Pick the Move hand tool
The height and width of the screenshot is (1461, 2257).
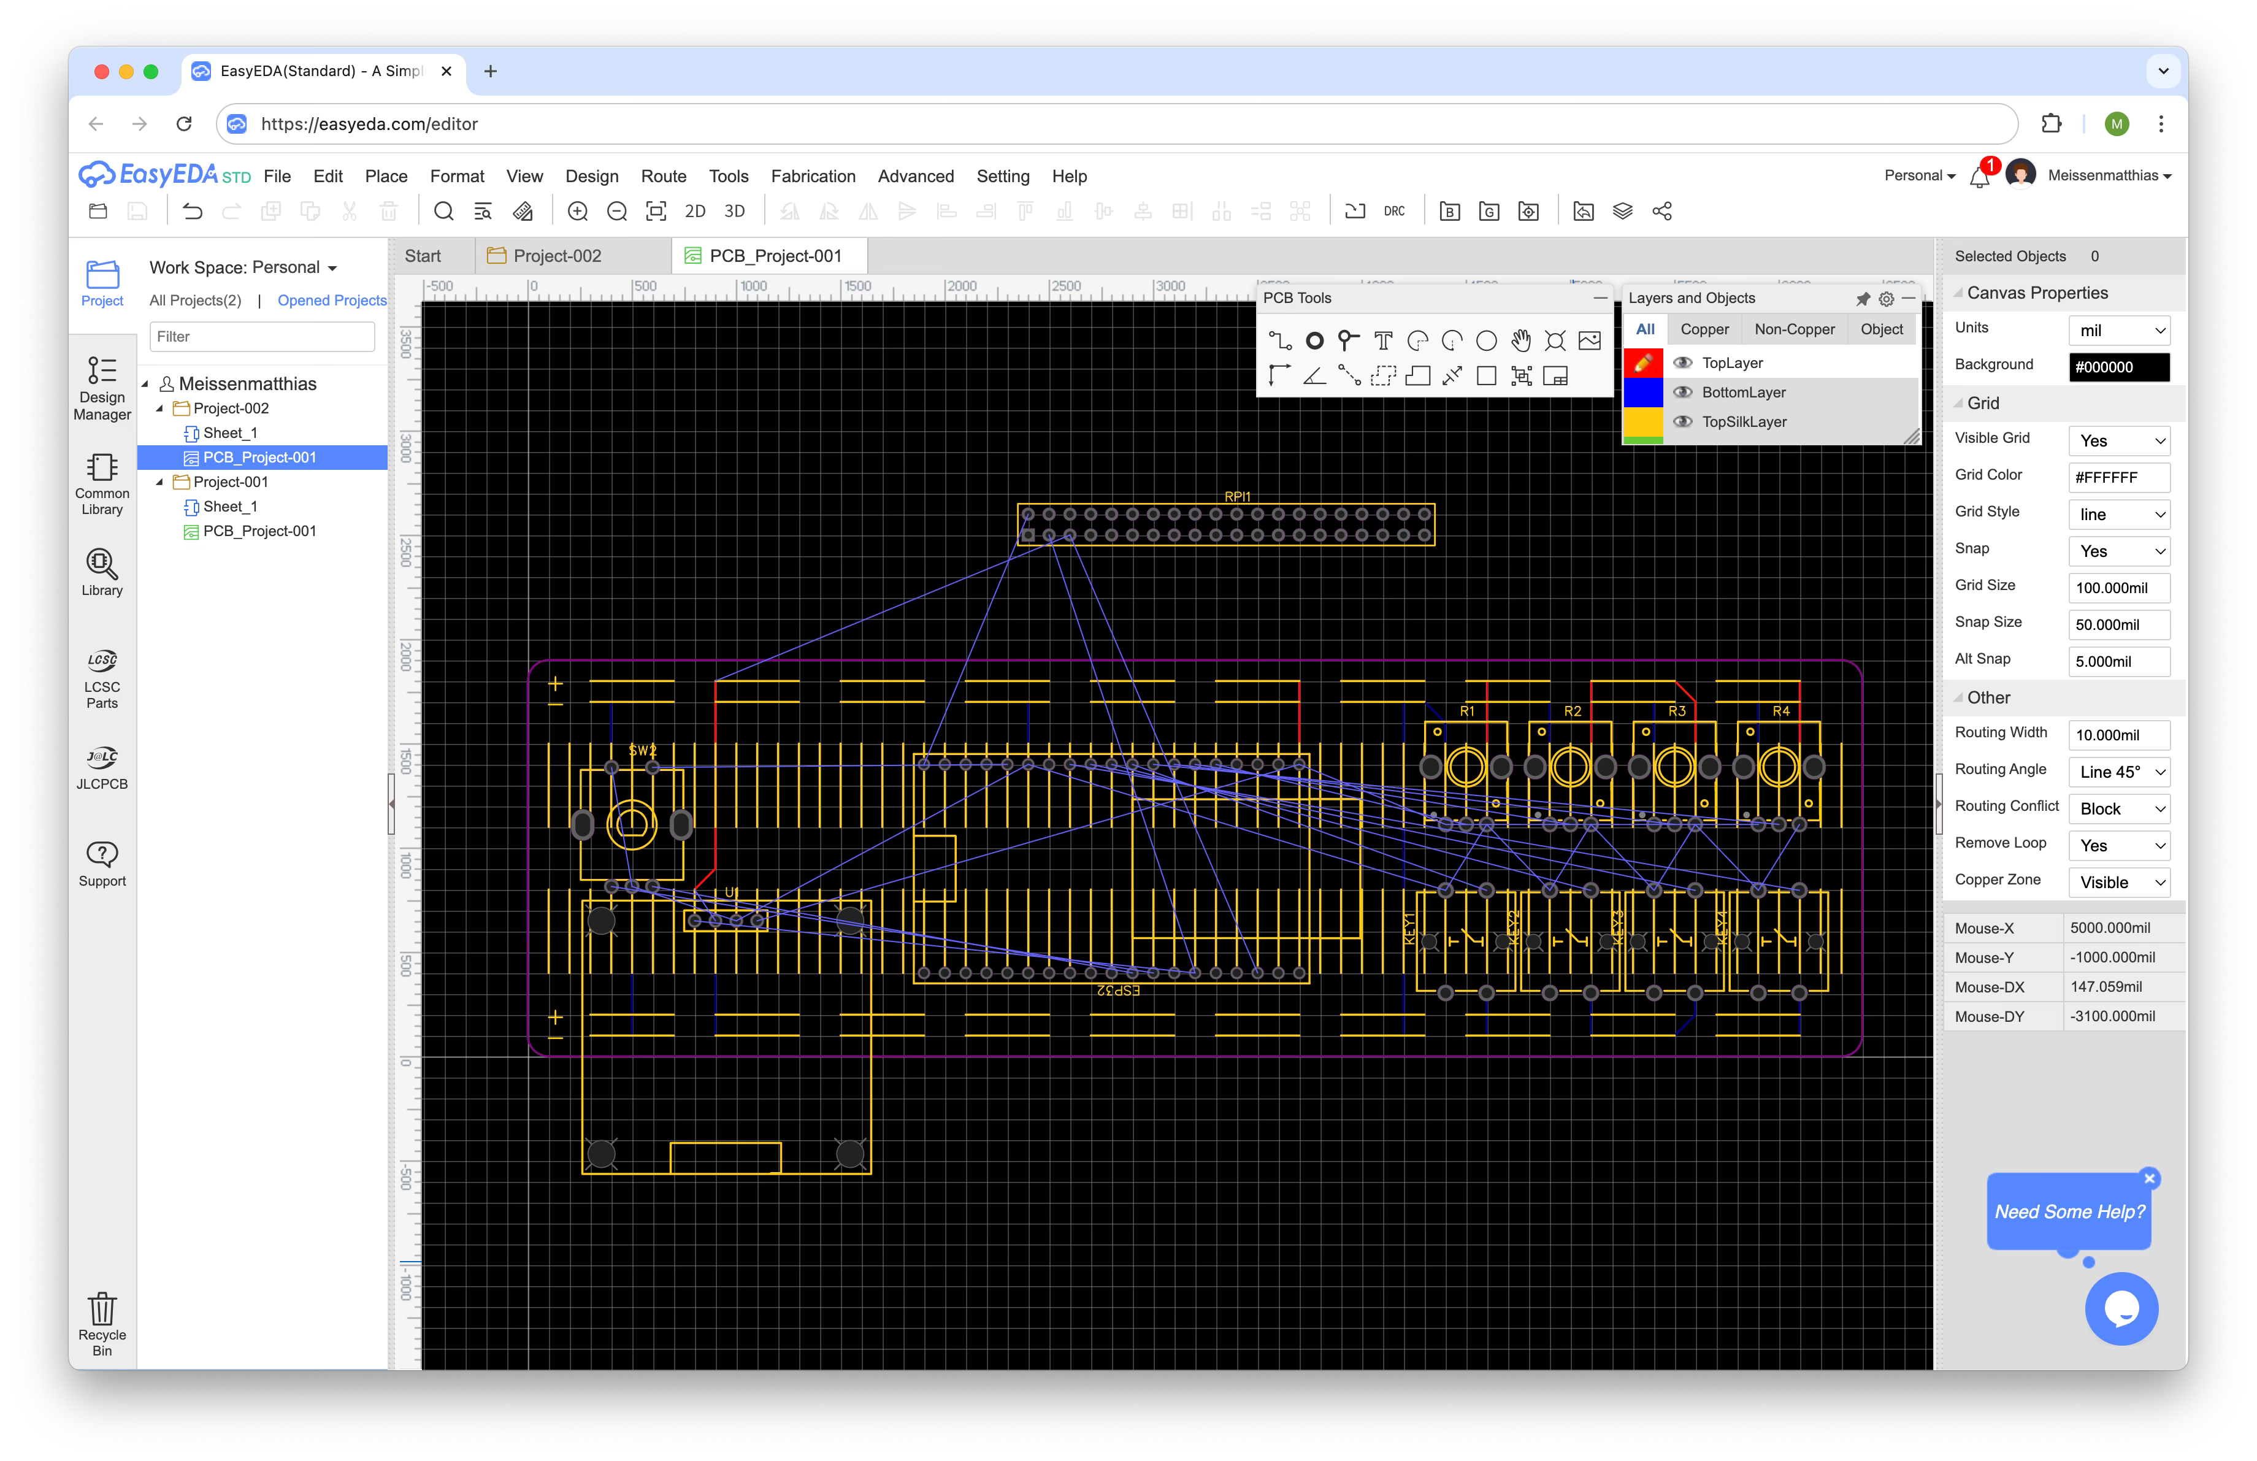(x=1521, y=340)
